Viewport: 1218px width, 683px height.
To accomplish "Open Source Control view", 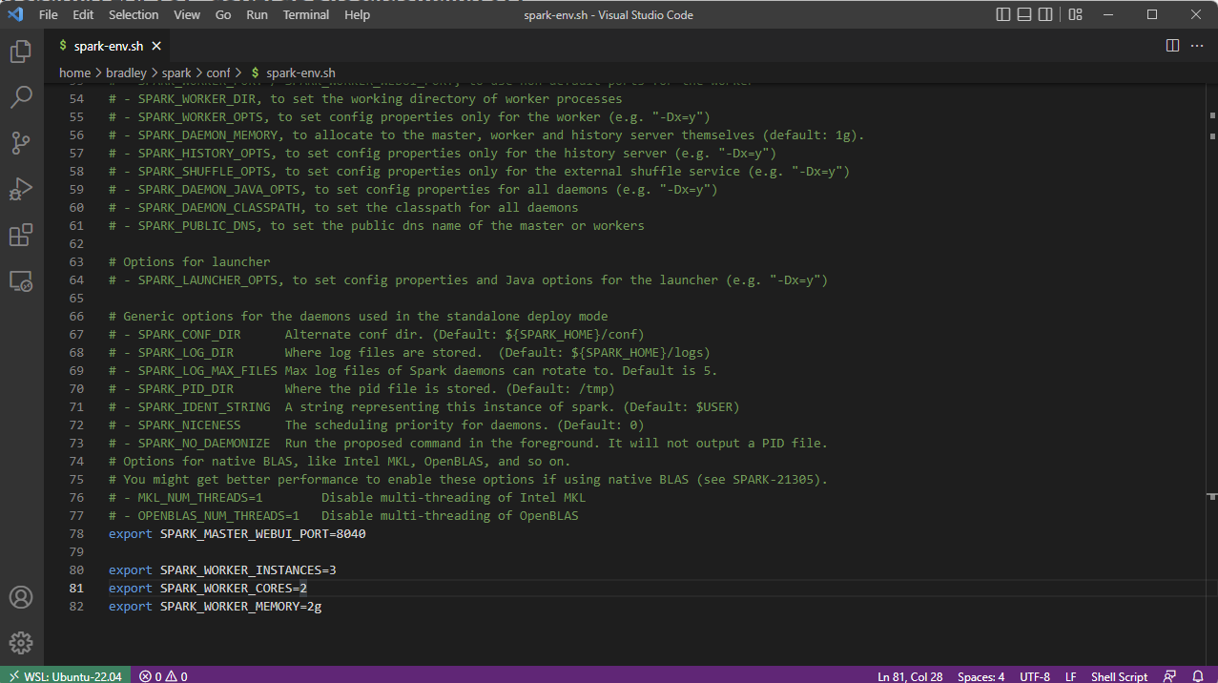I will [x=21, y=143].
